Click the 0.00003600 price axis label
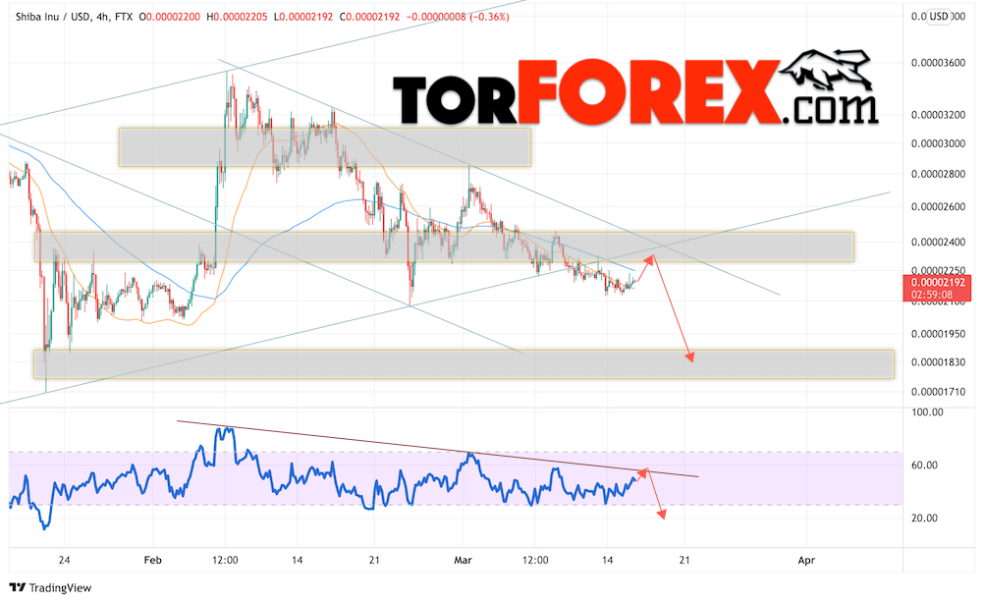 (938, 63)
